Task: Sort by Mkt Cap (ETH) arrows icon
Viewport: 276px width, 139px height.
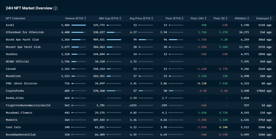Action: [x=120, y=18]
